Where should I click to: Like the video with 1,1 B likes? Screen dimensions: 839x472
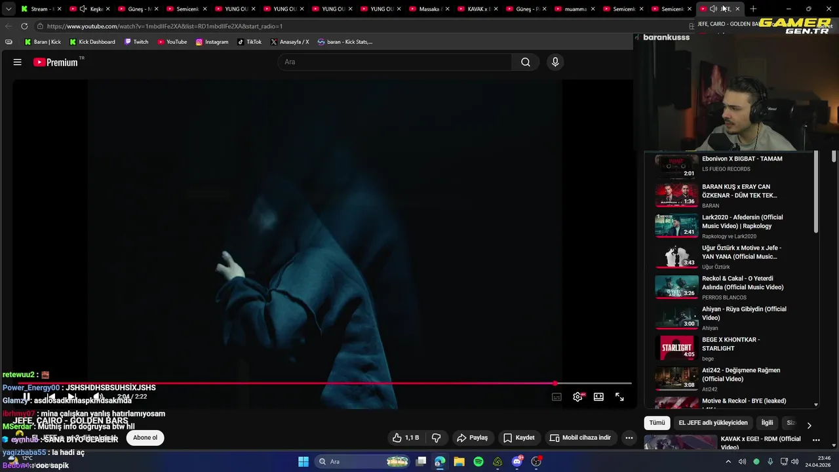406,438
